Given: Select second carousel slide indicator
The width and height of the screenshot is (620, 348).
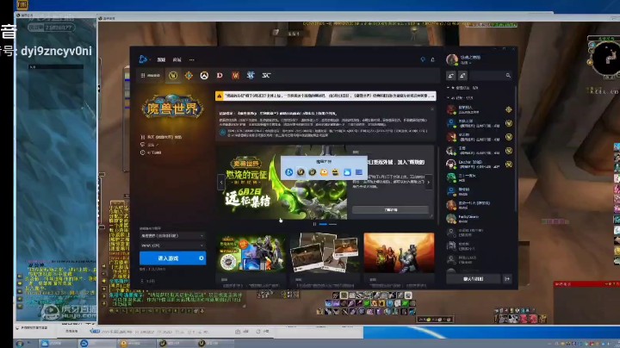Looking at the screenshot, I should [x=332, y=224].
